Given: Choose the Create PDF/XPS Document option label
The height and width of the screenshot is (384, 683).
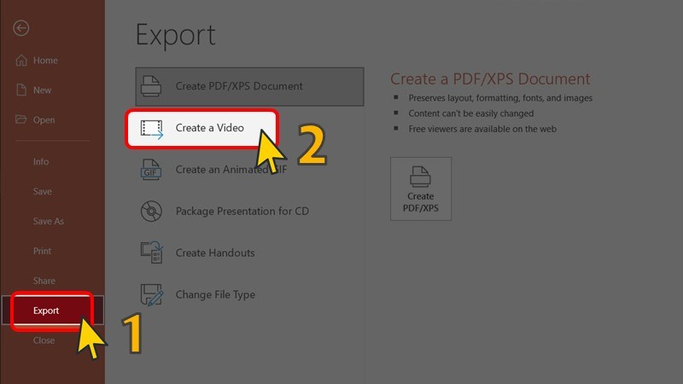Looking at the screenshot, I should click(239, 86).
